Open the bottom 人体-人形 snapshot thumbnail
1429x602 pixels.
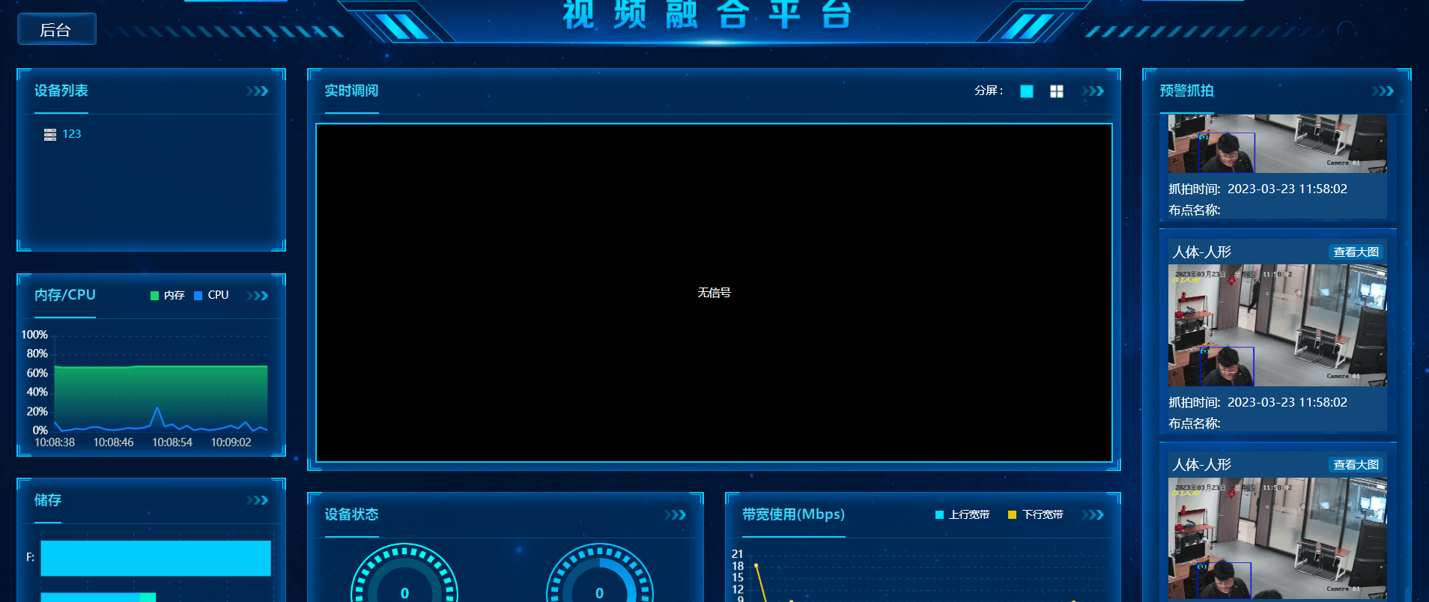tap(1277, 538)
